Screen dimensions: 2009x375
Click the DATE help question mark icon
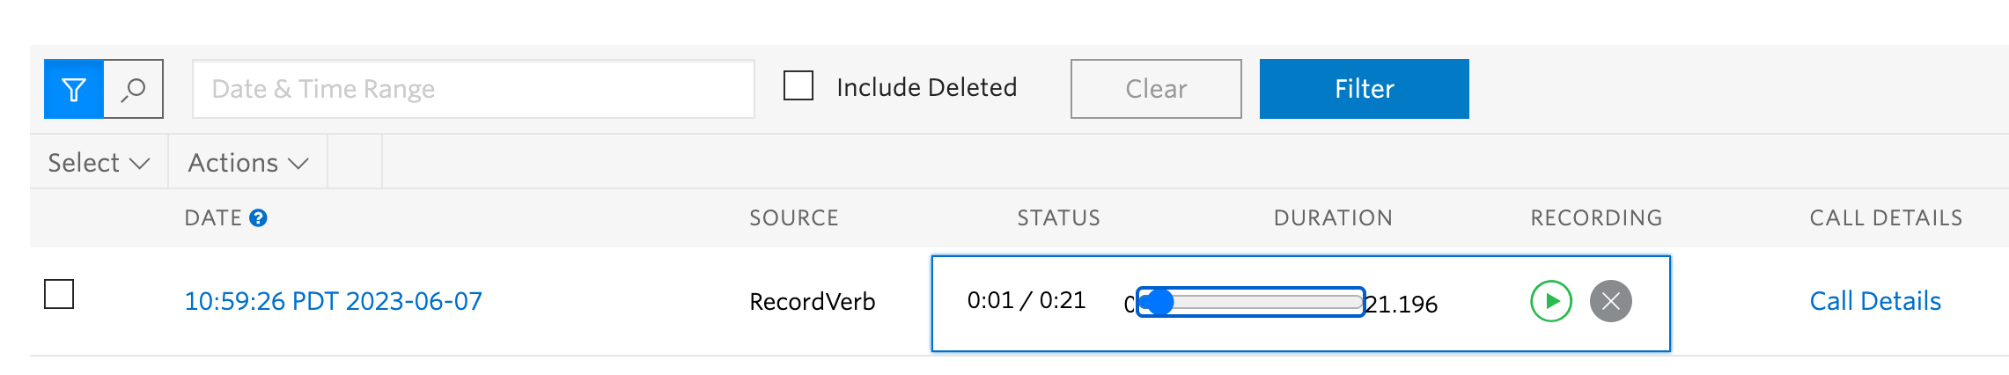[x=258, y=218]
